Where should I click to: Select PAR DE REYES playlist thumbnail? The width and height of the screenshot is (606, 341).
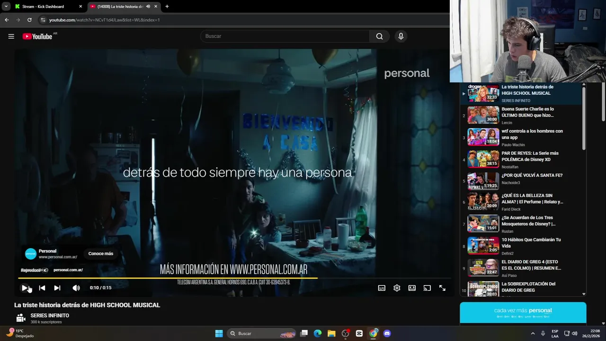point(483,160)
